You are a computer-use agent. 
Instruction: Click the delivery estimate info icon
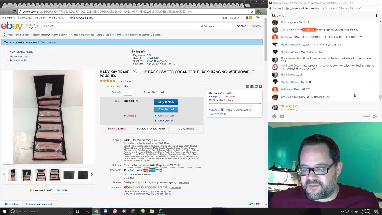[178, 165]
